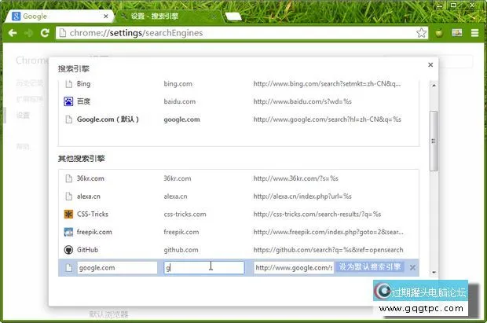Click the freepik.com site icon
The height and width of the screenshot is (323, 487).
(68, 232)
